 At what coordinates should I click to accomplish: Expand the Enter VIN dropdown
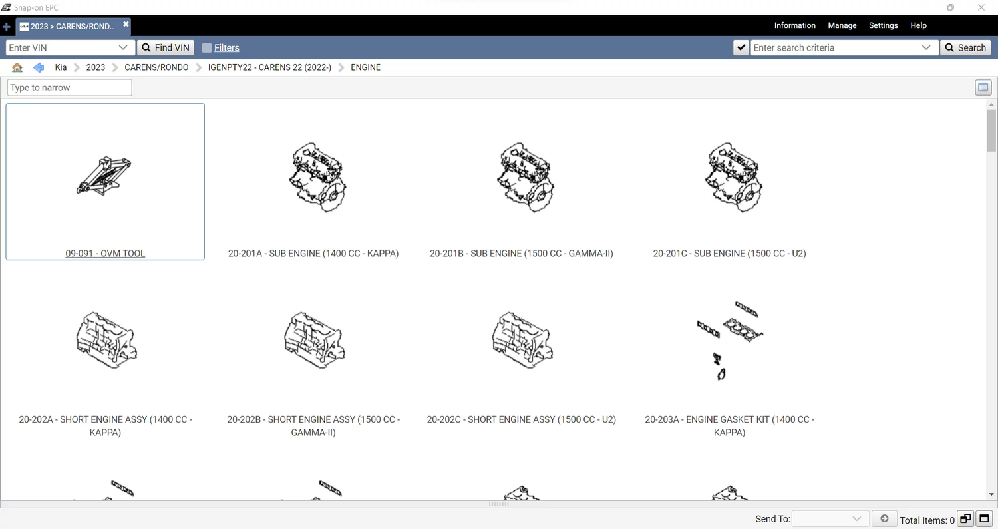pyautogui.click(x=123, y=48)
